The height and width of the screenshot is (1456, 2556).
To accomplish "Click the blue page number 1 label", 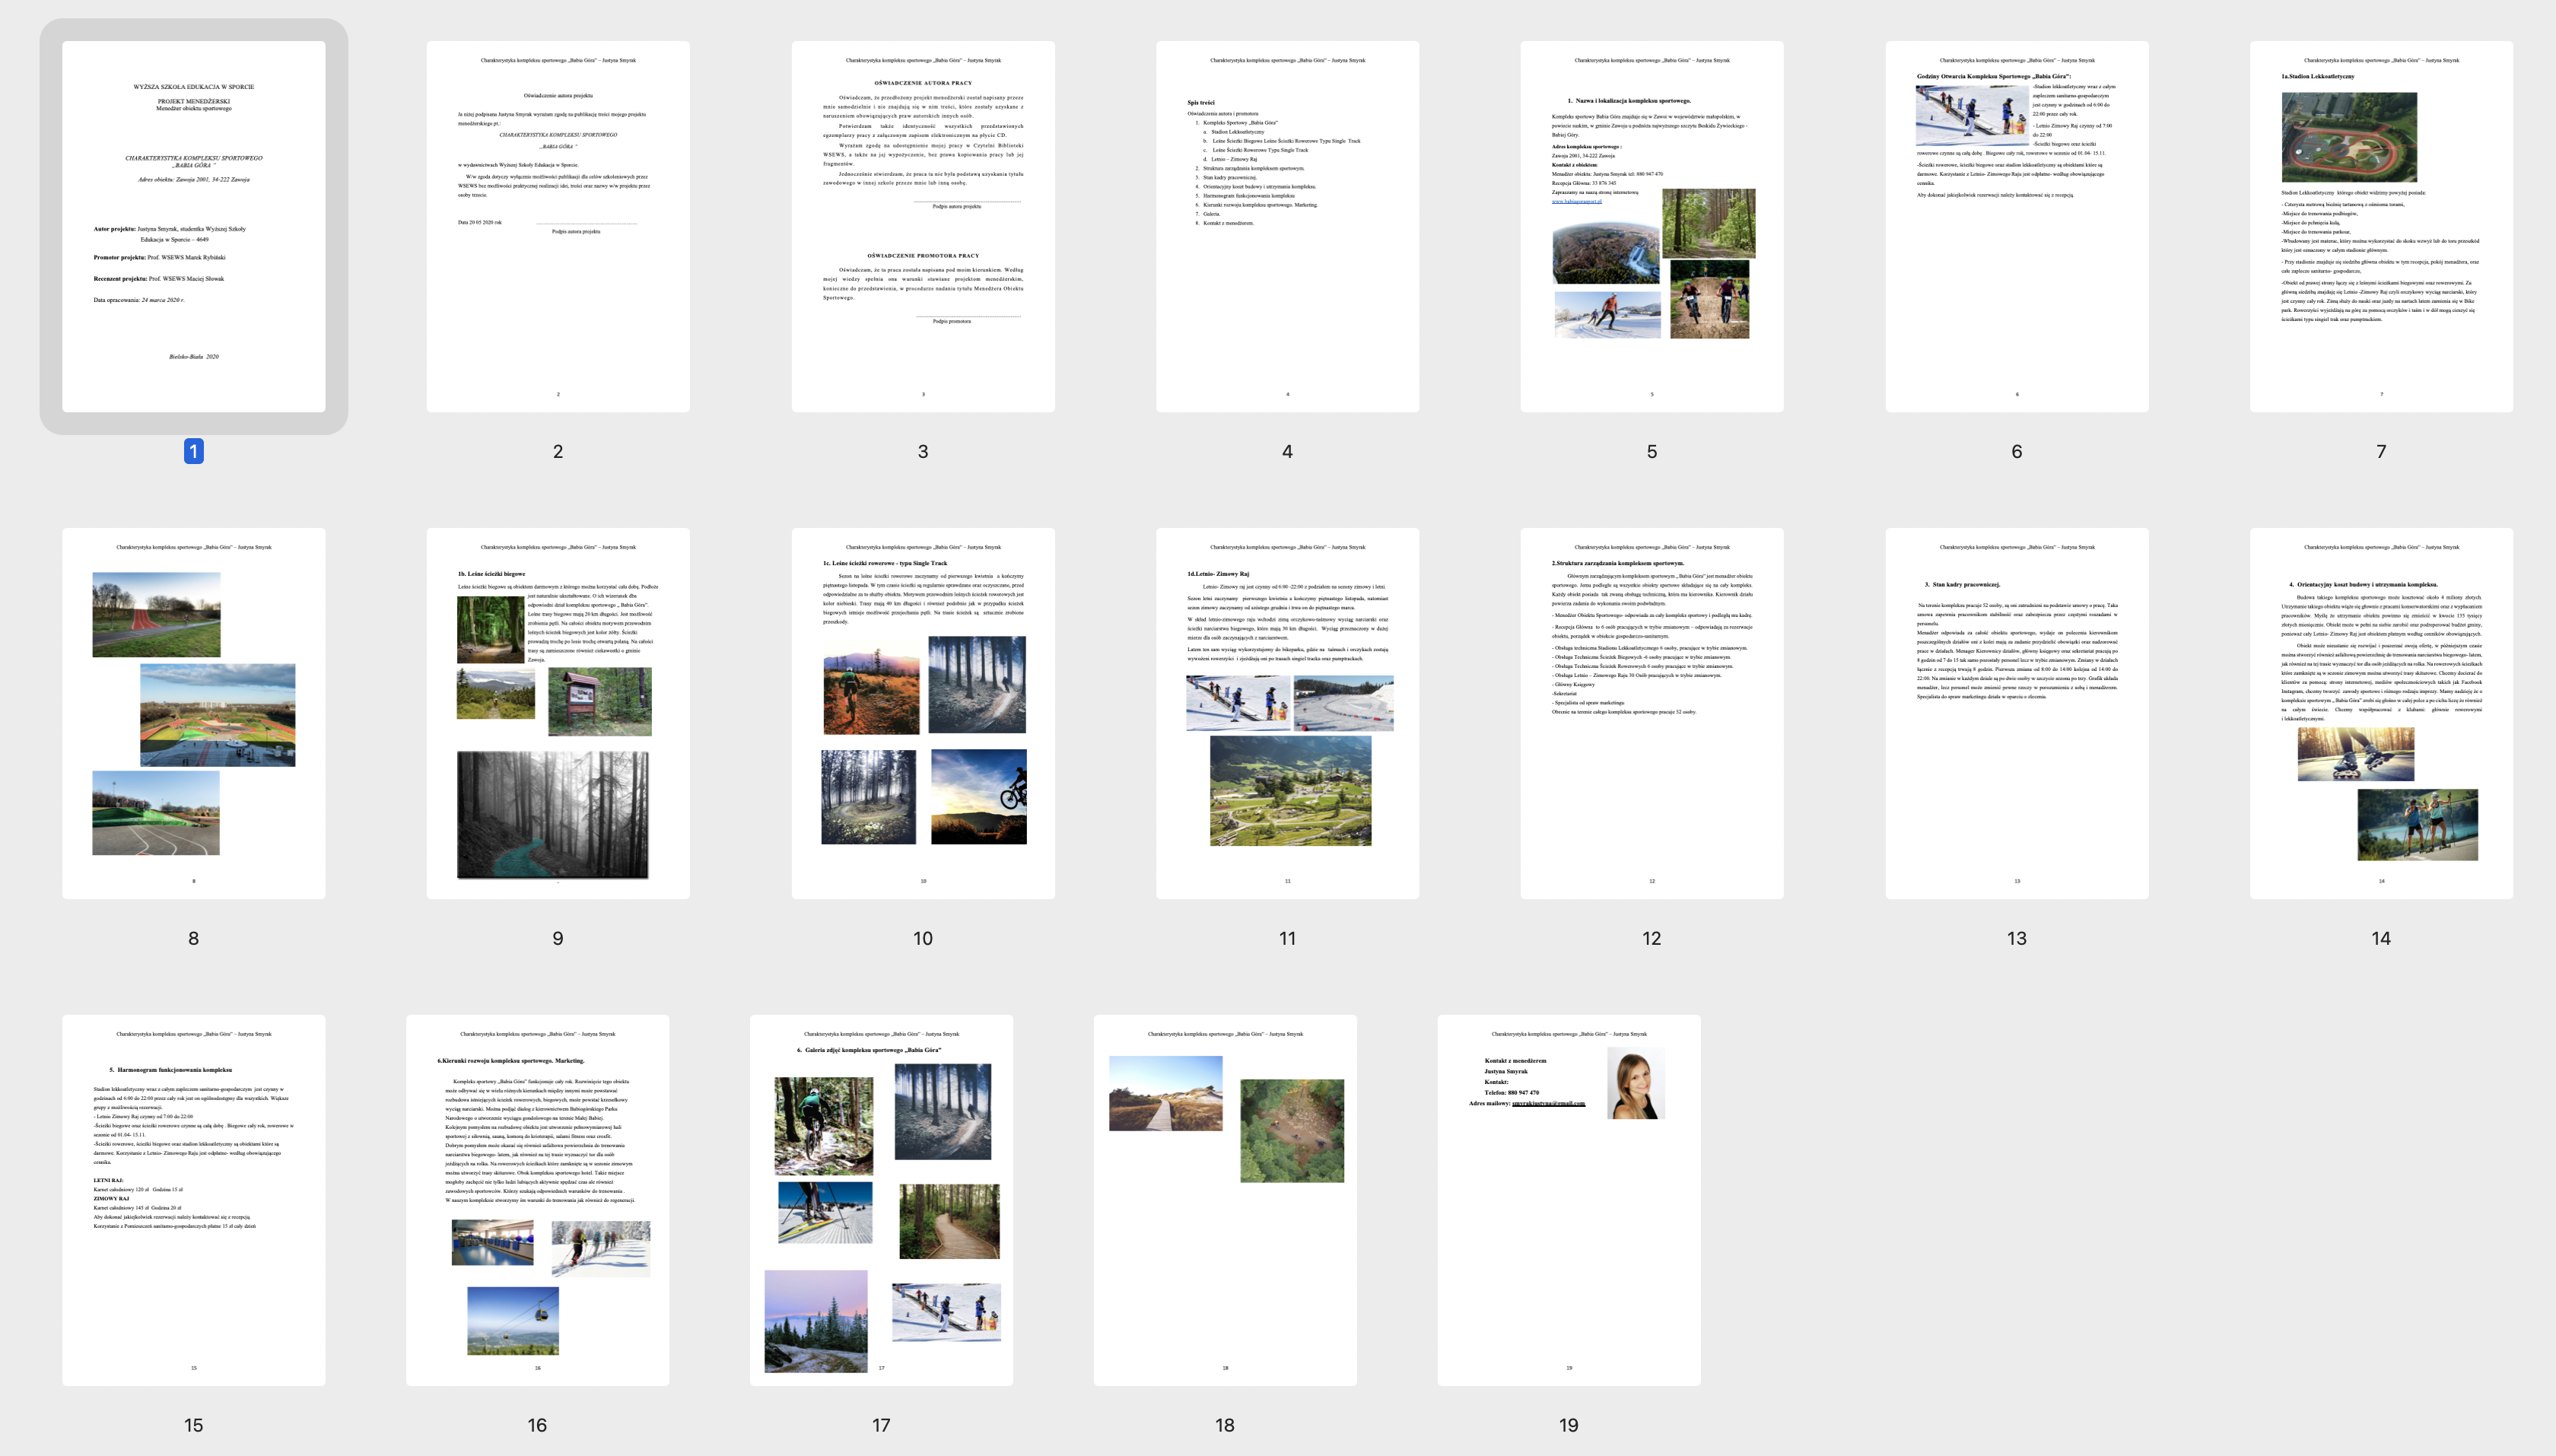I will point(193,451).
